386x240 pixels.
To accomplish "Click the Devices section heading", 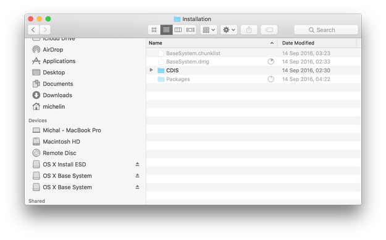I will pos(38,121).
